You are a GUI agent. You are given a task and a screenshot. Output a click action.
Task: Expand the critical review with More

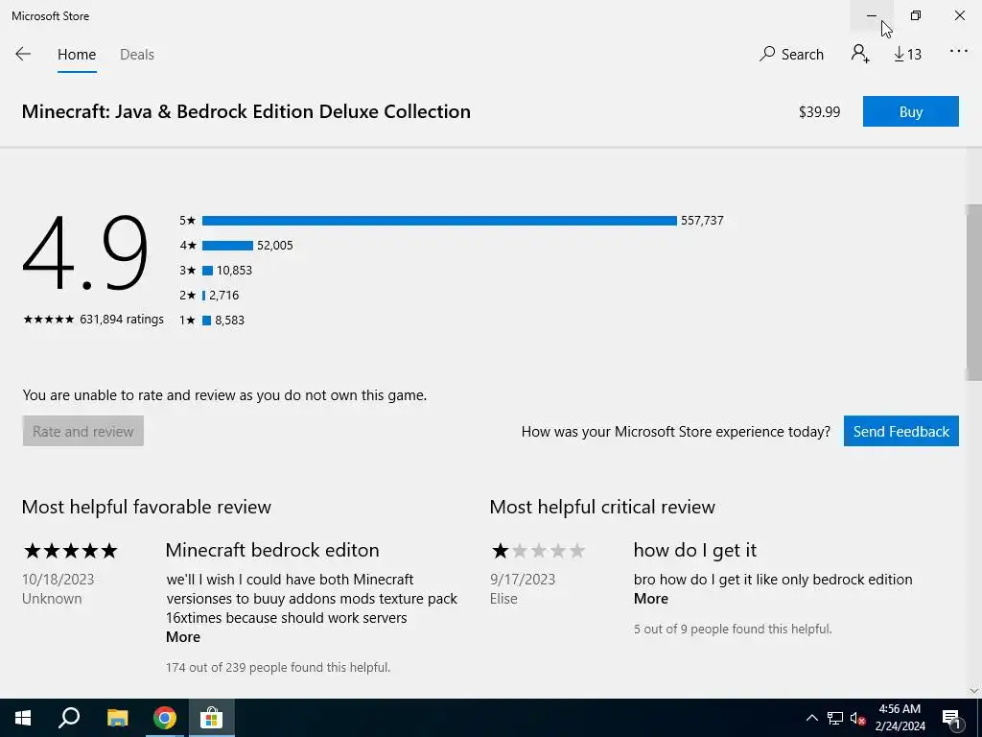651,599
